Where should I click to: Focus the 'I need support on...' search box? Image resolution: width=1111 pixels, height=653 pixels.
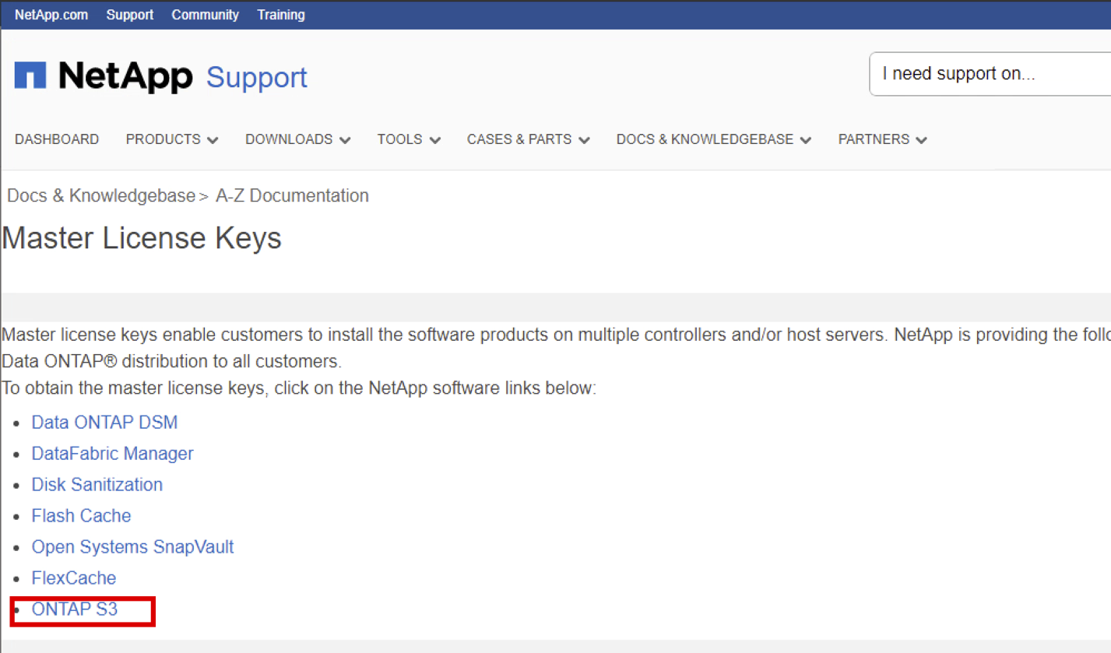pos(990,74)
